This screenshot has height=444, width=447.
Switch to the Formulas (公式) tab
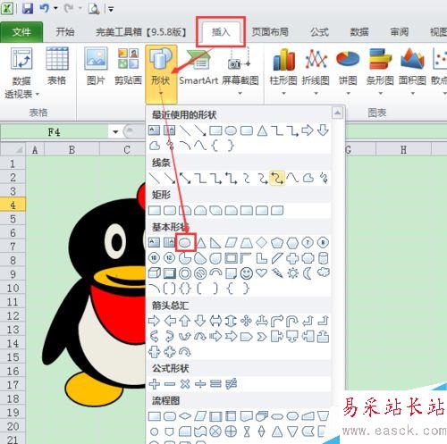point(319,32)
